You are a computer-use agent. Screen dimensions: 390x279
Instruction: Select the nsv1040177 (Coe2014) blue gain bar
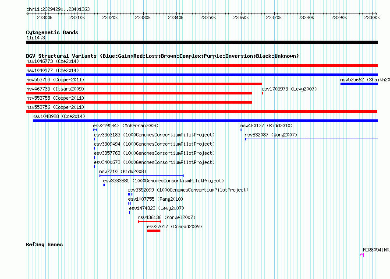click(x=202, y=75)
